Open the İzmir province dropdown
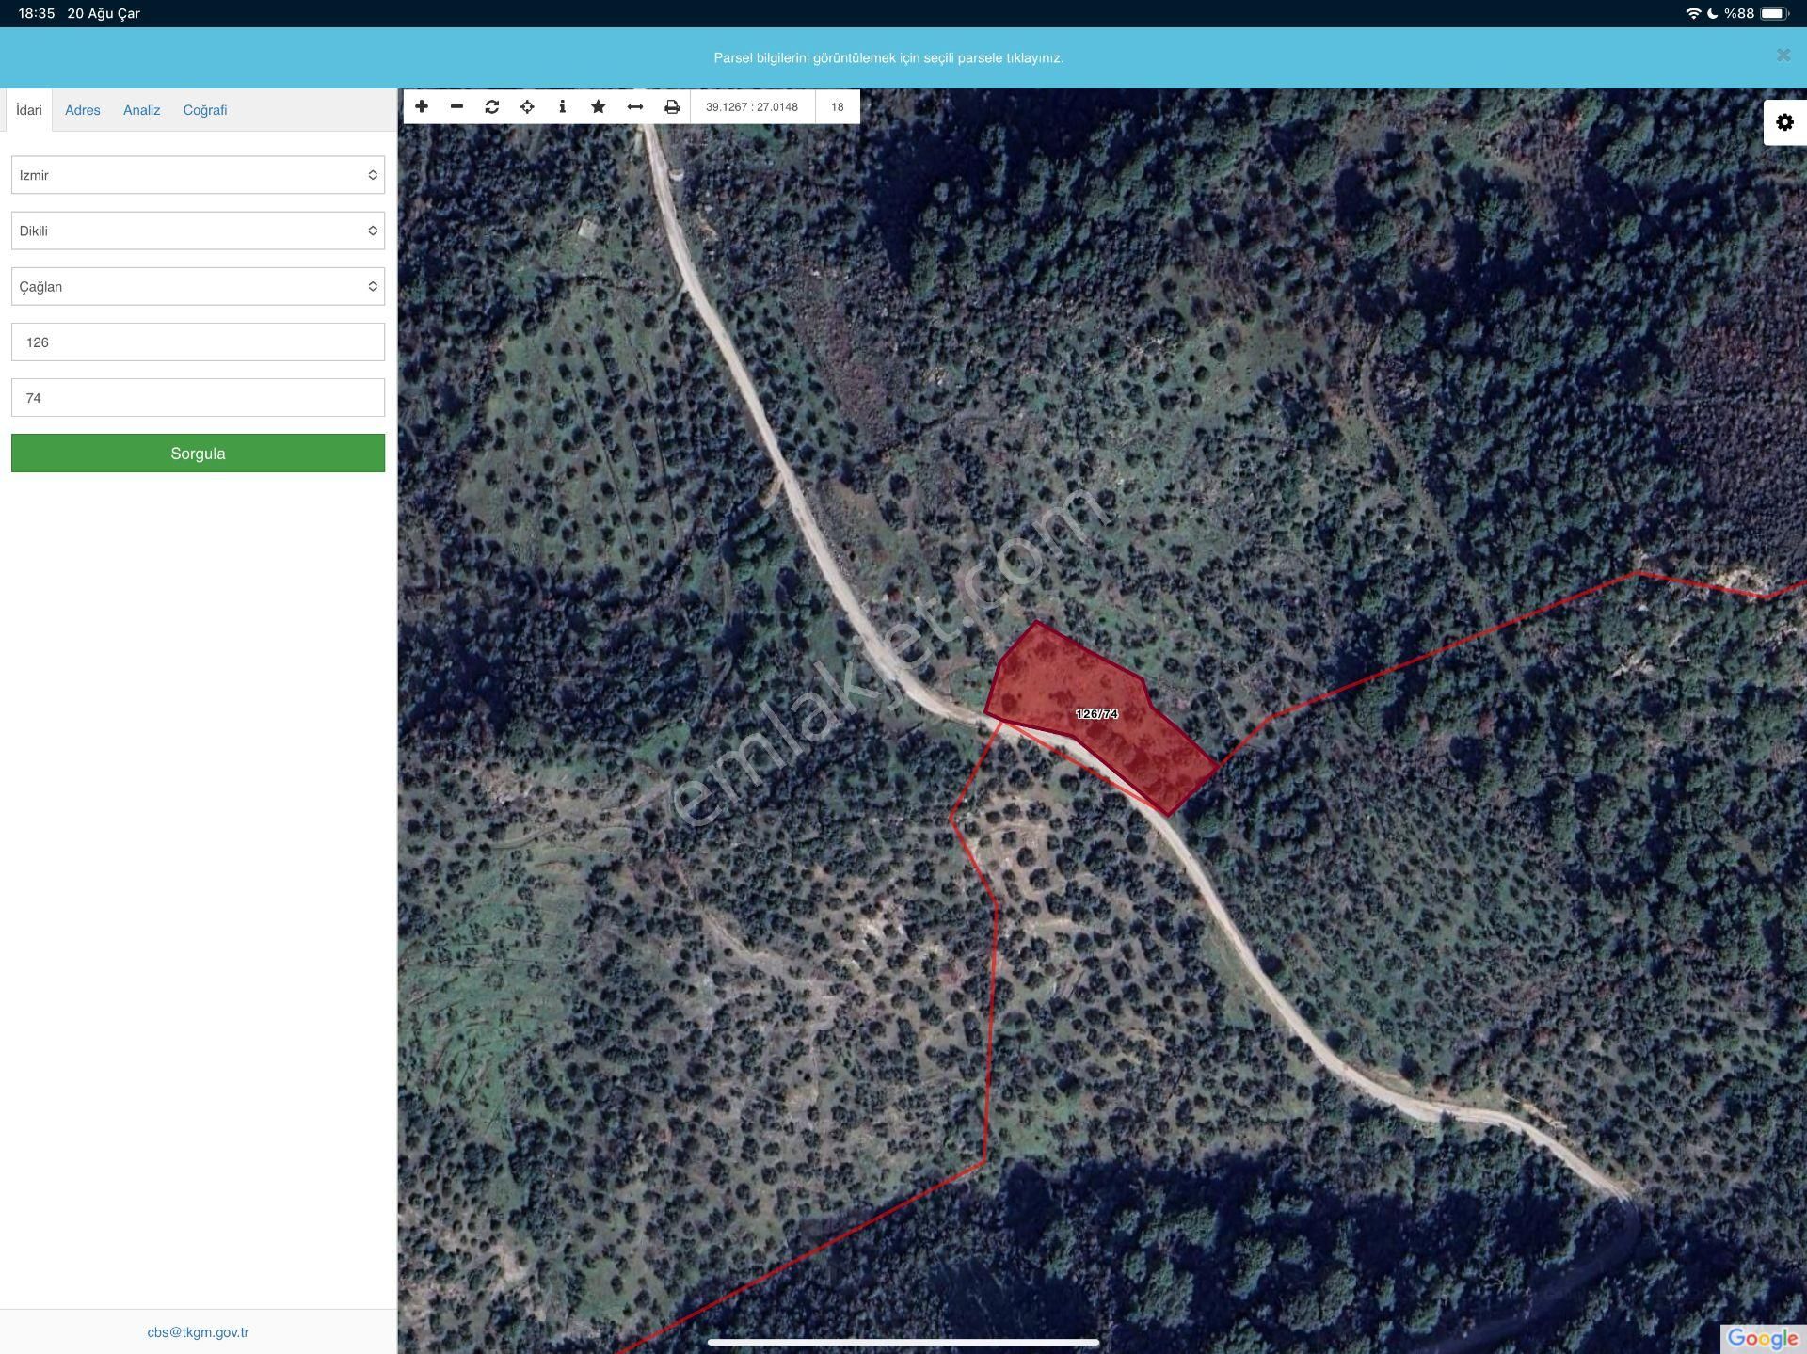Image resolution: width=1807 pixels, height=1354 pixels. point(198,175)
